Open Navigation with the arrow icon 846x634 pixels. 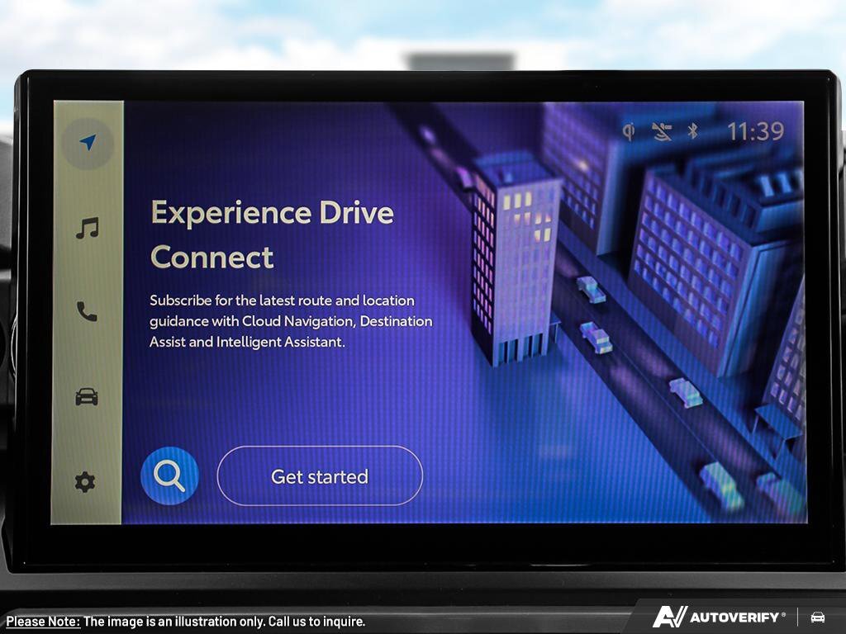88,143
